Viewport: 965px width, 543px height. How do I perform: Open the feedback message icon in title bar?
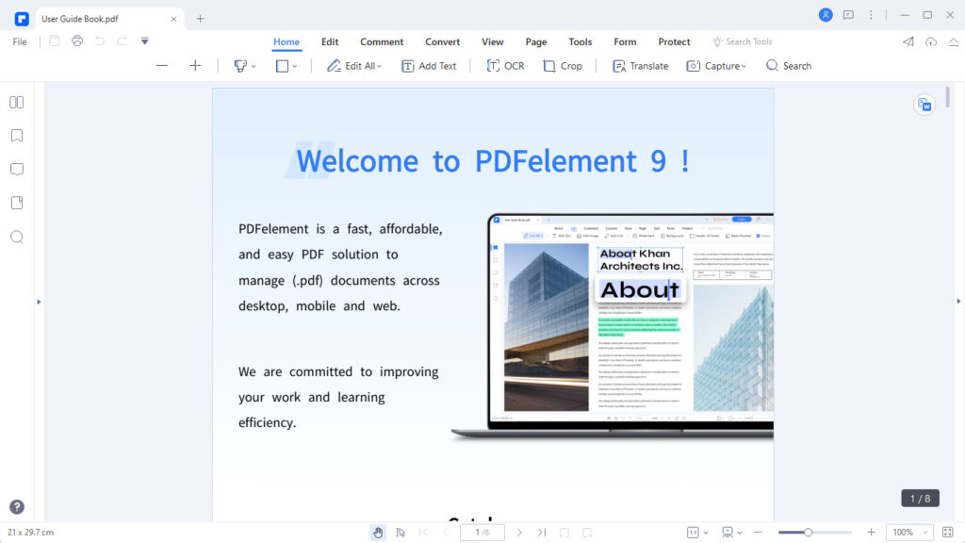(848, 15)
